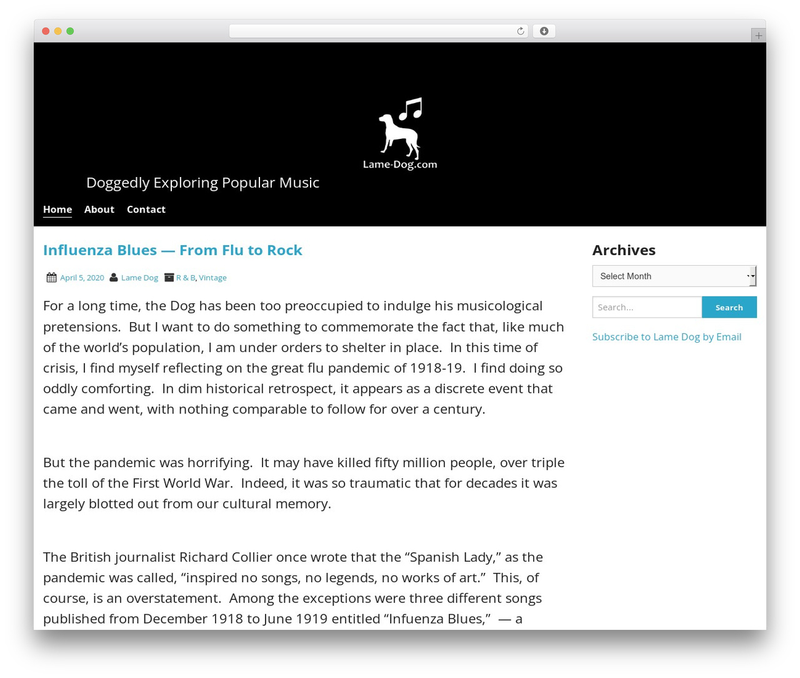The width and height of the screenshot is (800, 678).
Task: Click the calendar icon beside the post date
Action: (x=51, y=278)
